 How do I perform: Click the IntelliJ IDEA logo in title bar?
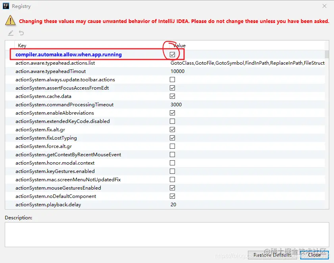coord(6,6)
